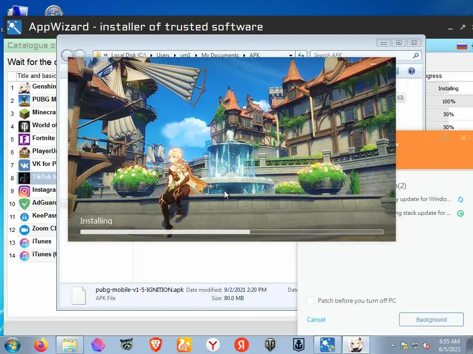Viewport: 473px width, 354px height.
Task: Minimize the Genshin installer window
Action: pyautogui.click(x=373, y=64)
